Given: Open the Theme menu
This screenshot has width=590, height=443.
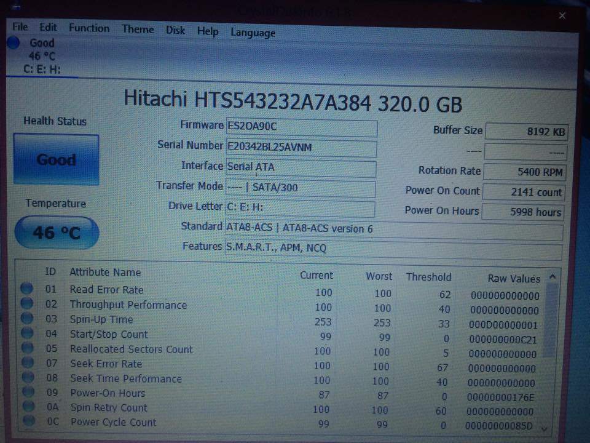Looking at the screenshot, I should point(138,30).
